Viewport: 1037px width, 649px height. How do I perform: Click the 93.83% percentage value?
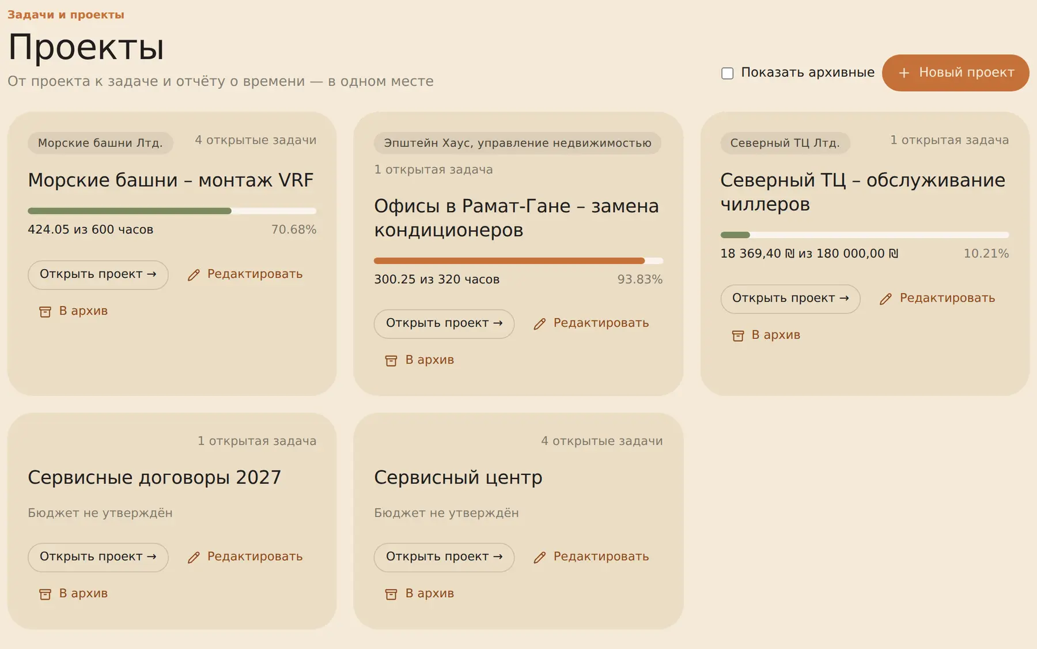(x=640, y=280)
